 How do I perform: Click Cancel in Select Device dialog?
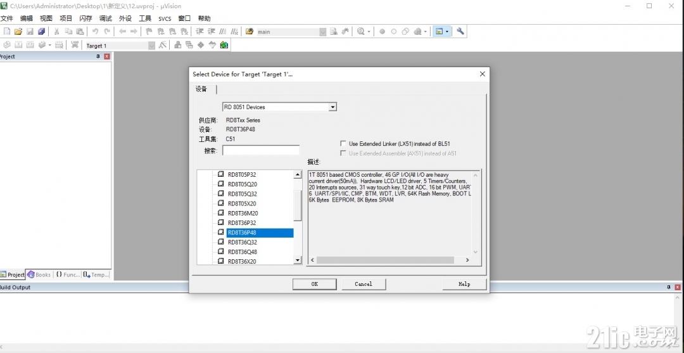click(364, 284)
